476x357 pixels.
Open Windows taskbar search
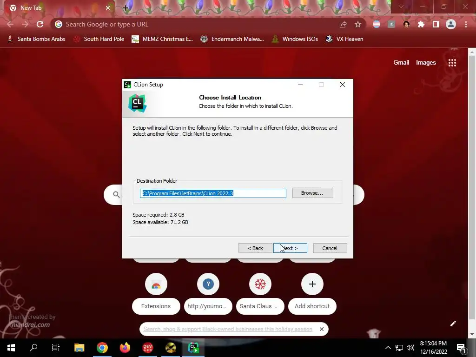pos(33,348)
